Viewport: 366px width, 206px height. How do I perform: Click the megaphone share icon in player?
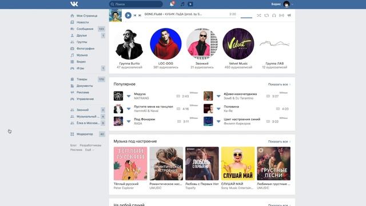289,15
